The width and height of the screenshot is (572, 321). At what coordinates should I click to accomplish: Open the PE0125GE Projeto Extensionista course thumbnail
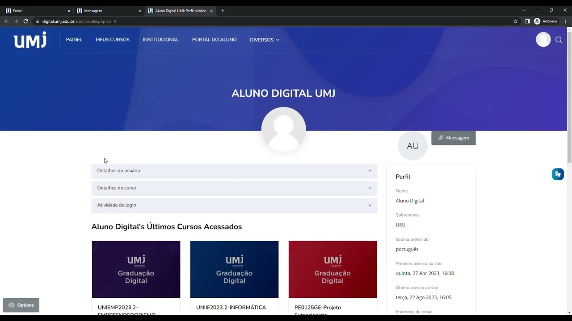pos(332,269)
